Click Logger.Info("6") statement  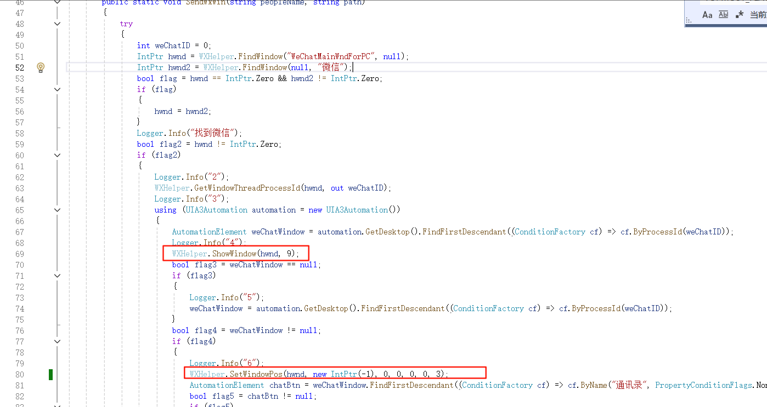coord(227,363)
